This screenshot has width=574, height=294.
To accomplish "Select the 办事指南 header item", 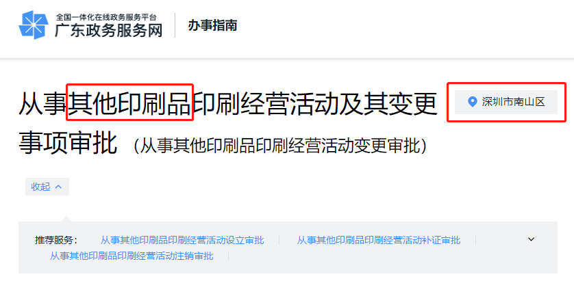I will click(212, 25).
